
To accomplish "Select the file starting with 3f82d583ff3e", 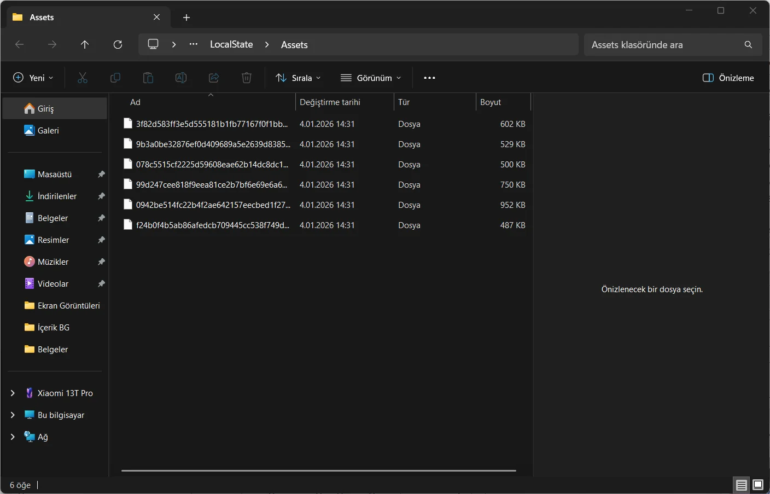I will (325, 124).
